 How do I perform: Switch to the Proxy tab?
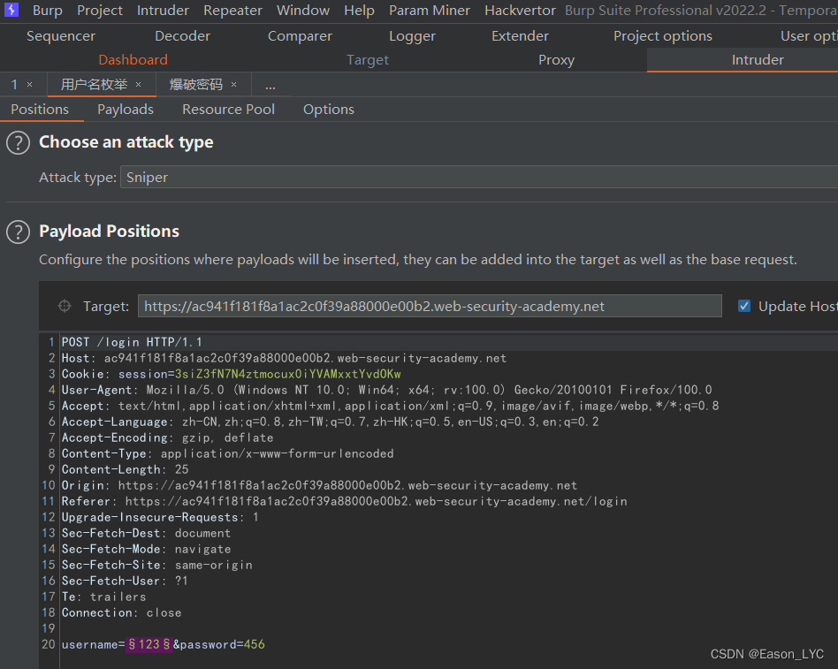(556, 60)
